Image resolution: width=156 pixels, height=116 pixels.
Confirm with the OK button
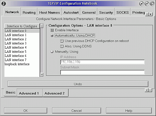26,111
